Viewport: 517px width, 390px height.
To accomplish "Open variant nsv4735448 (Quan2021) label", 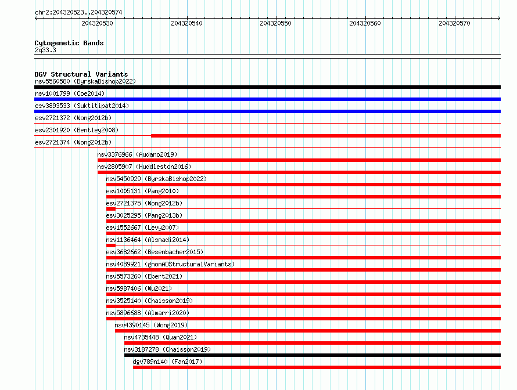I will [x=160, y=337].
